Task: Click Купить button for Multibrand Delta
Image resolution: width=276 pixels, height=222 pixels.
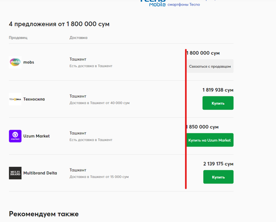Action: tap(219, 177)
